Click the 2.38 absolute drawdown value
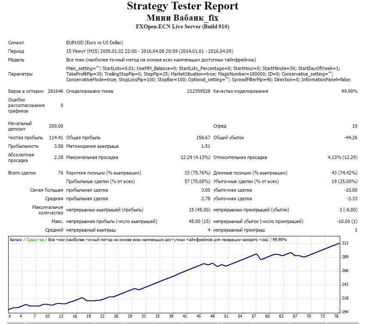 (58, 157)
